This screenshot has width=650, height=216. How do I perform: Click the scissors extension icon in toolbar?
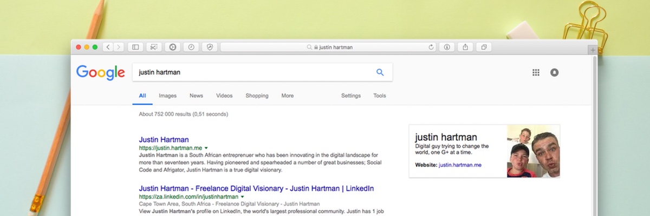(x=154, y=47)
